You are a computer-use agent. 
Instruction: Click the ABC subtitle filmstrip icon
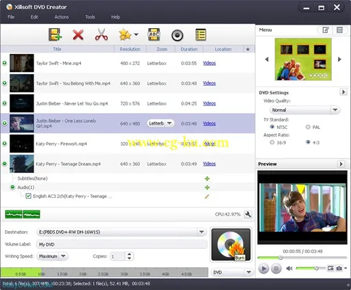click(x=154, y=35)
